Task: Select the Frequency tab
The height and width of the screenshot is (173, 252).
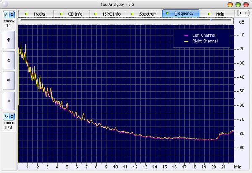Action: pos(181,13)
